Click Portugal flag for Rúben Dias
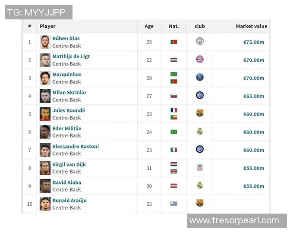The height and width of the screenshot is (233, 292). pyautogui.click(x=174, y=42)
